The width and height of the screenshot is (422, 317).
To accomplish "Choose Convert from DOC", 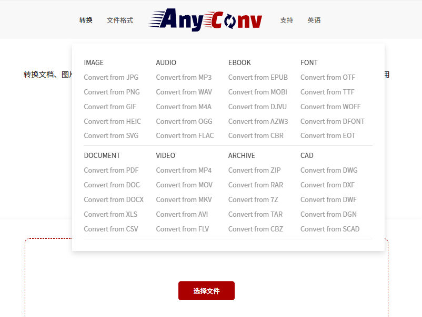I will coord(112,185).
